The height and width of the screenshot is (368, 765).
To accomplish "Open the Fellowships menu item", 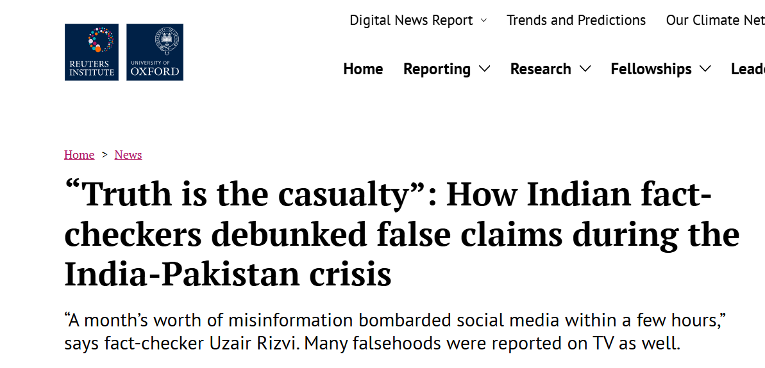I will coord(651,69).
